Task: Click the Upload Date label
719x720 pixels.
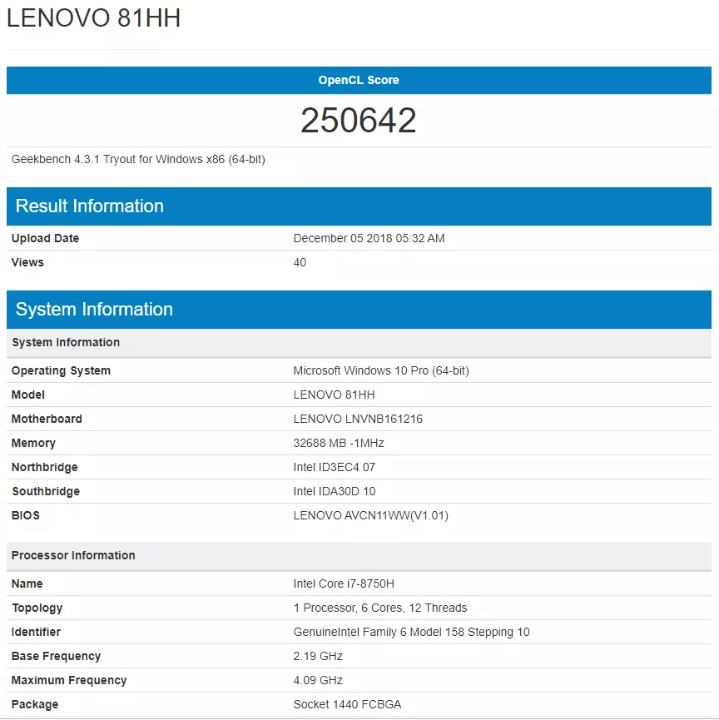Action: 45,238
